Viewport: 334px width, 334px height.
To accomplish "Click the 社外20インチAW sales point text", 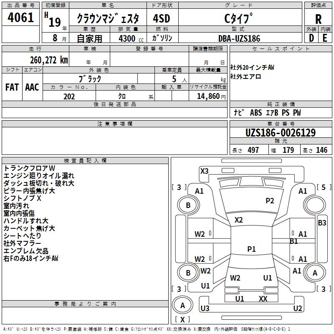I will point(252,68).
